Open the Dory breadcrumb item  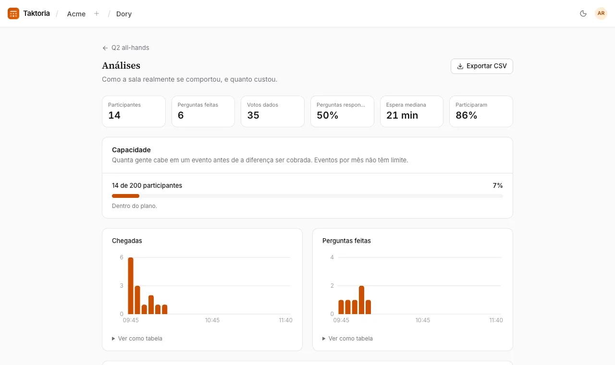(x=124, y=14)
